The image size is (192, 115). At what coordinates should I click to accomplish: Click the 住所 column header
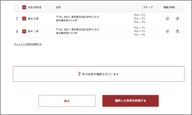[58, 7]
